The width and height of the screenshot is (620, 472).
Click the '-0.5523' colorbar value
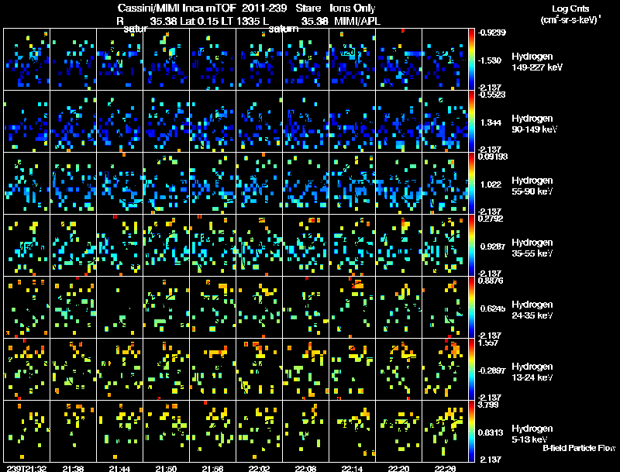click(491, 95)
